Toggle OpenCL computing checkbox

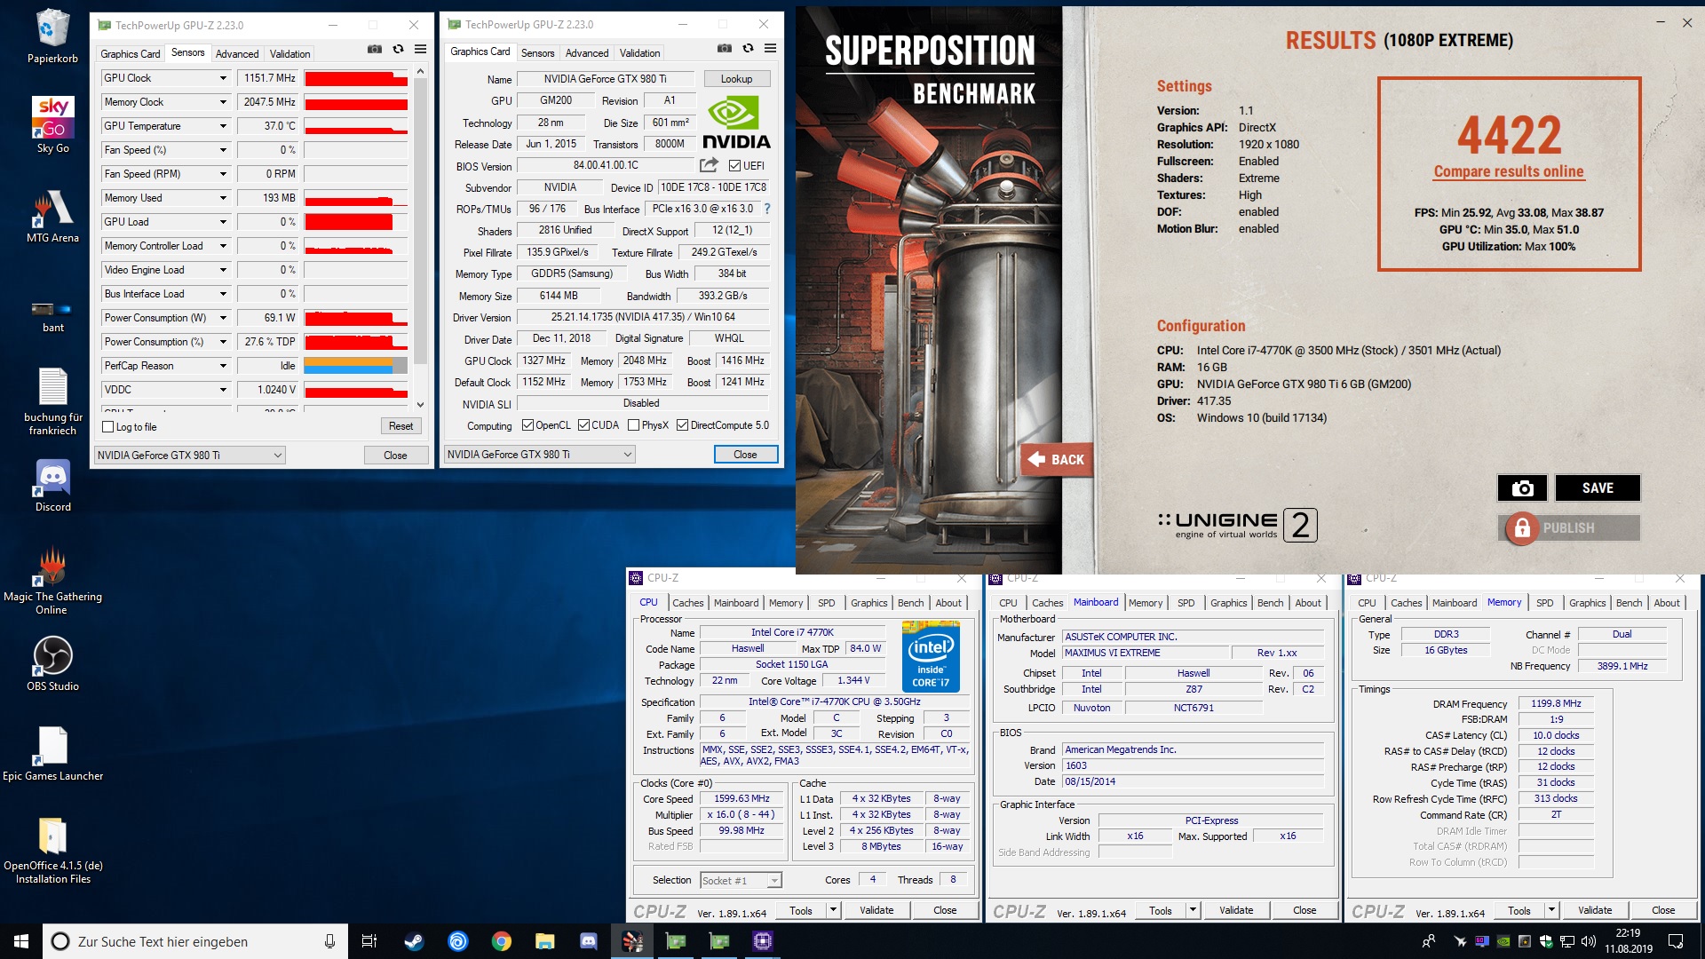pos(527,425)
